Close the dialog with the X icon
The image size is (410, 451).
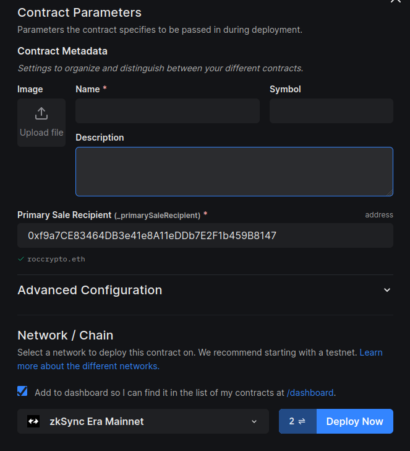[396, 1]
